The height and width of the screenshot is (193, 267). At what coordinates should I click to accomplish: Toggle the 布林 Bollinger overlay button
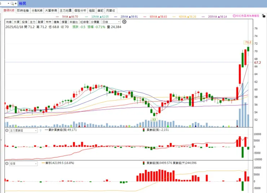point(49,22)
